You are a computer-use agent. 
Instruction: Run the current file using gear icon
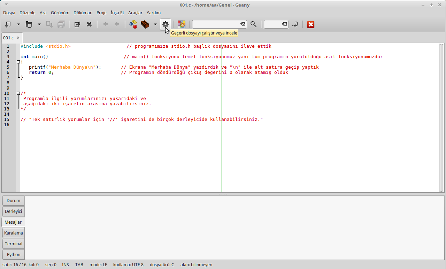coord(166,24)
